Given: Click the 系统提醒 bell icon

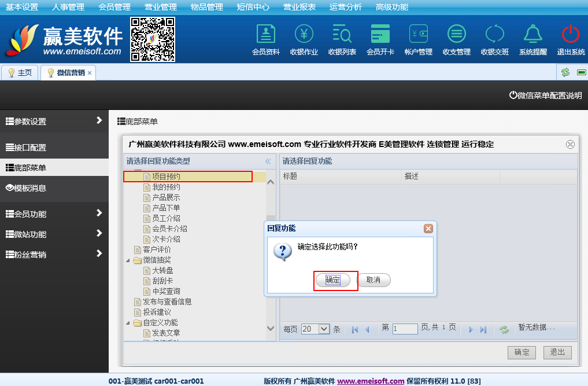Looking at the screenshot, I should (532, 39).
